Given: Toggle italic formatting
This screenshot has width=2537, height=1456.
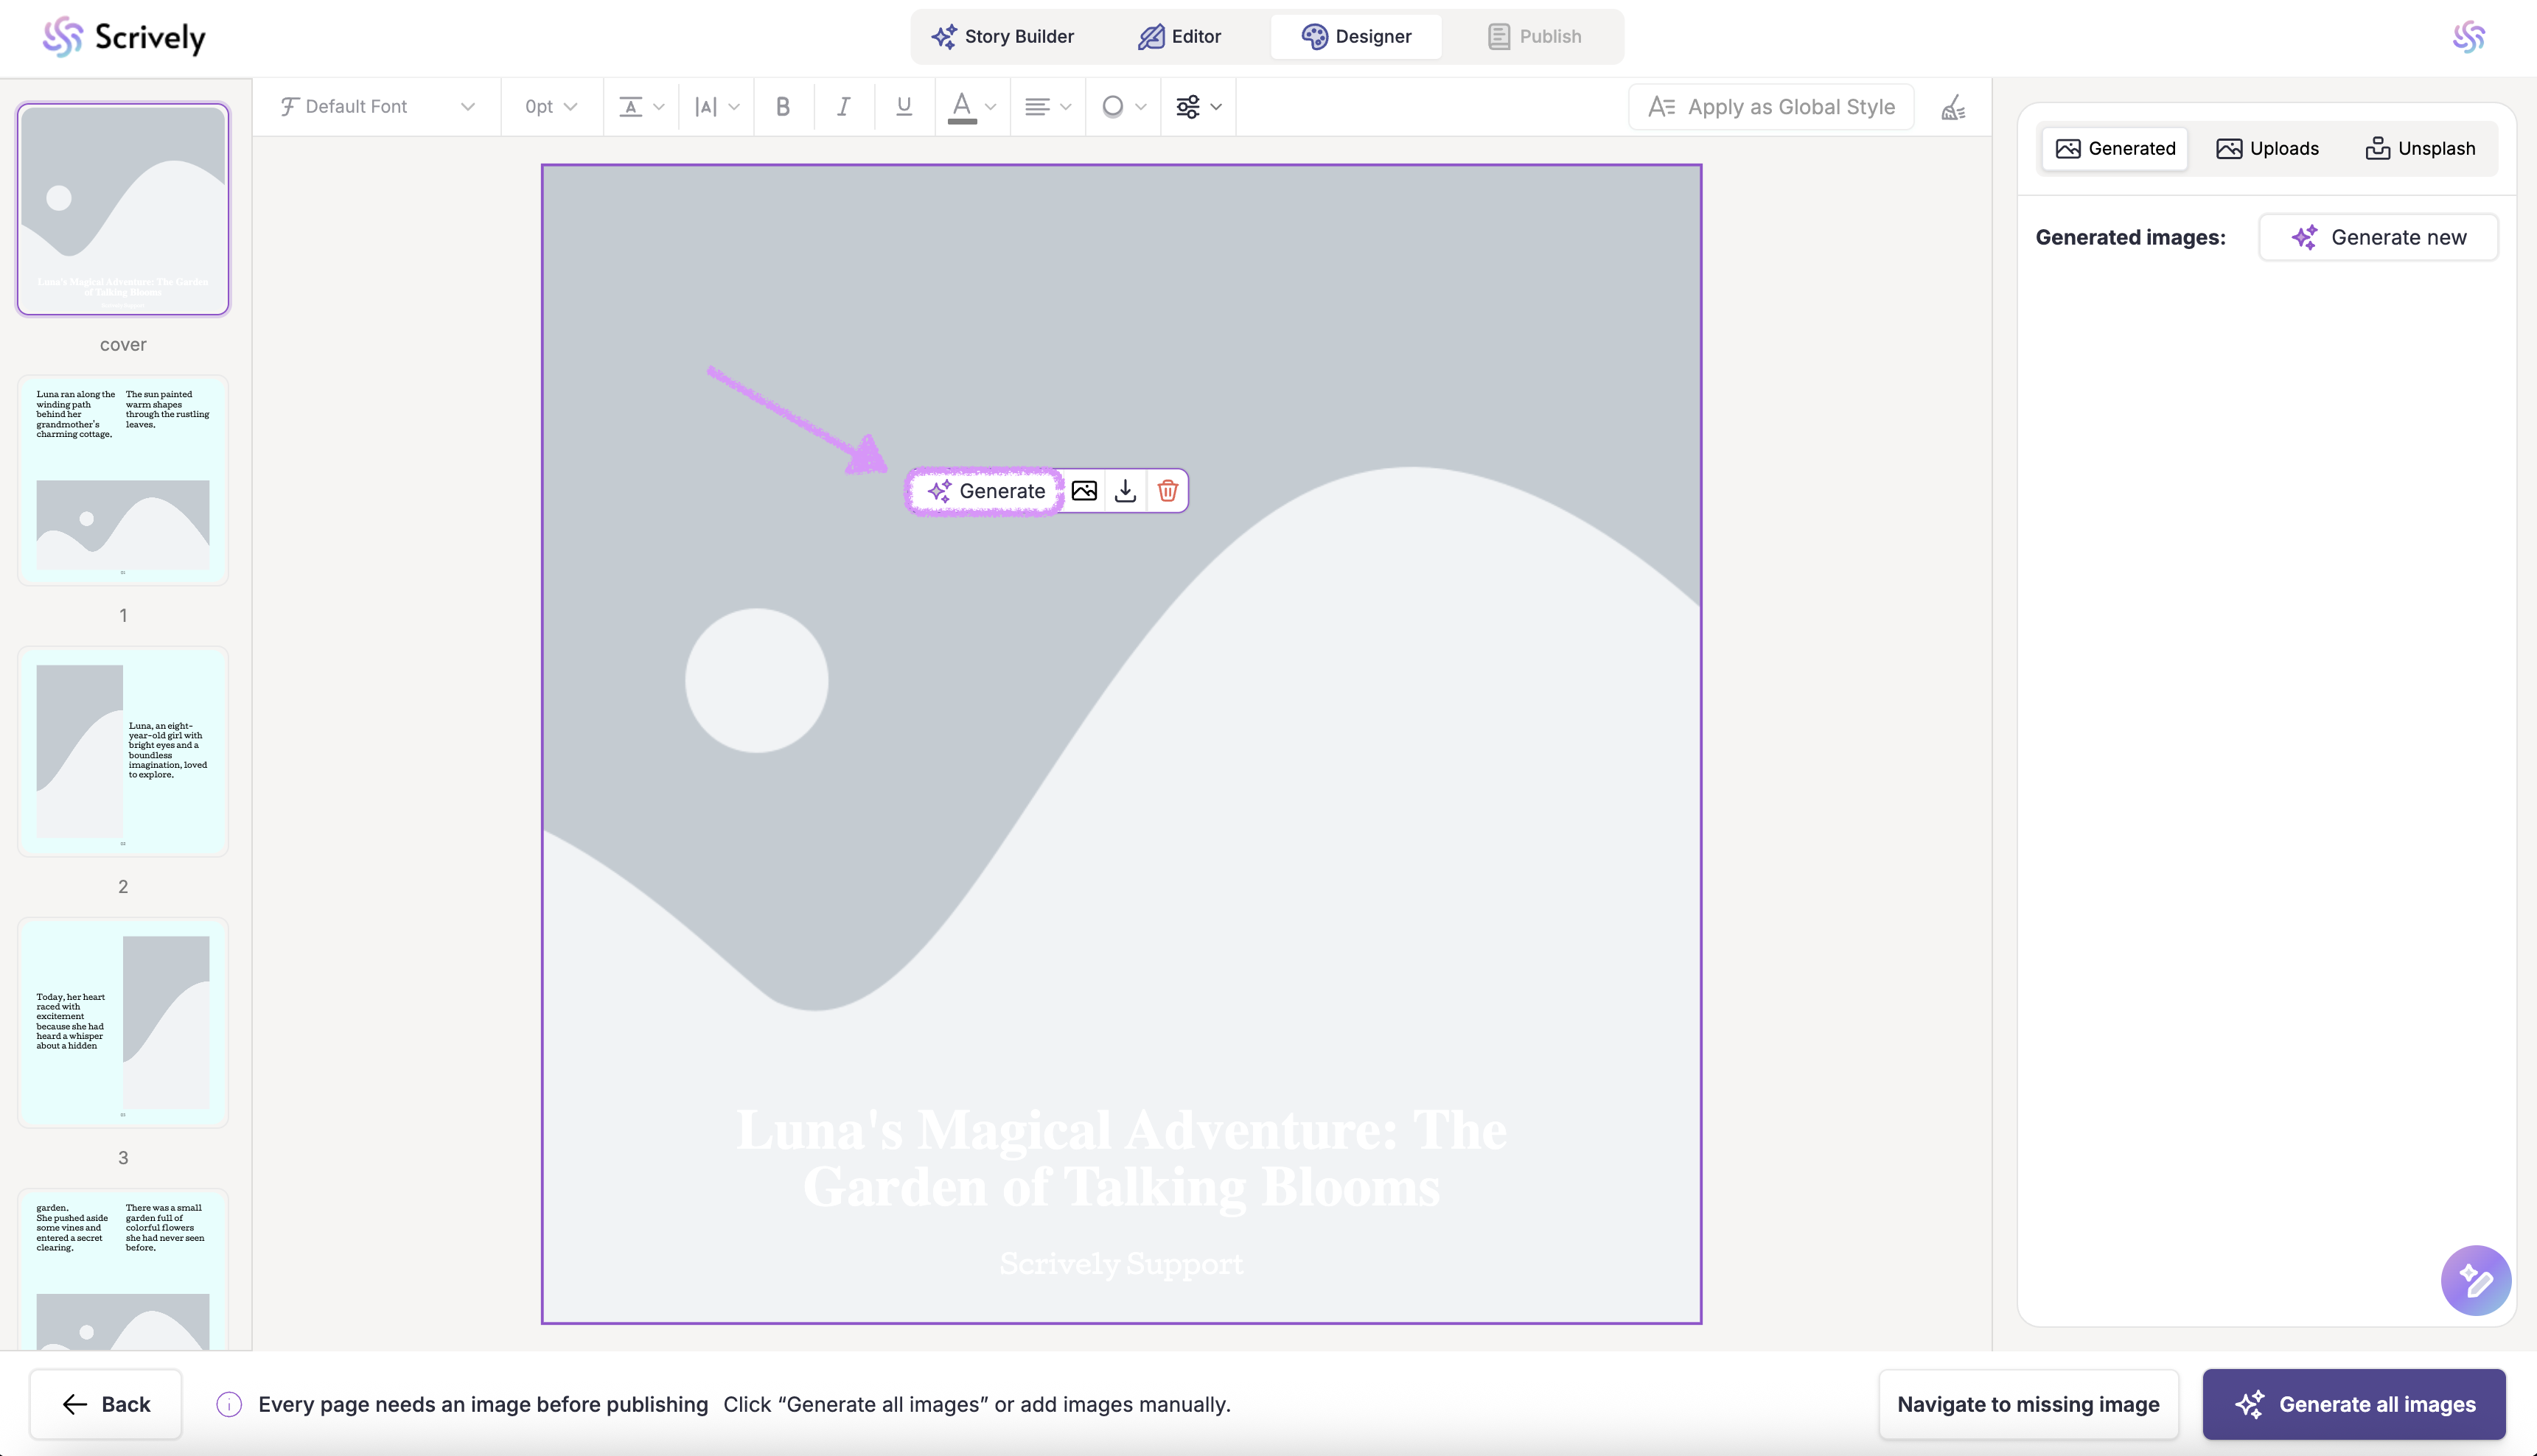Looking at the screenshot, I should click(844, 107).
